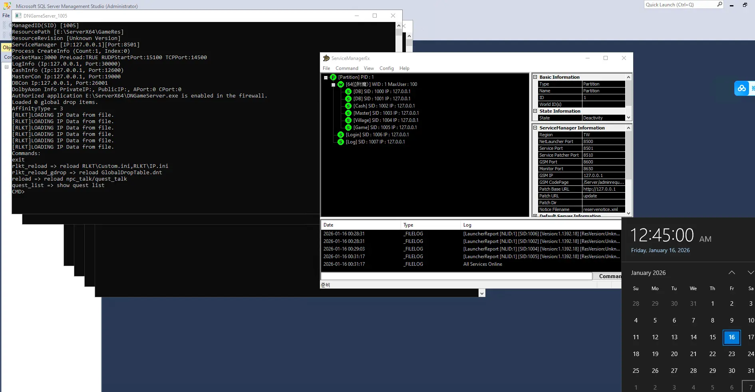Collapse the Partition PID tree node
The image size is (755, 392).
click(326, 78)
